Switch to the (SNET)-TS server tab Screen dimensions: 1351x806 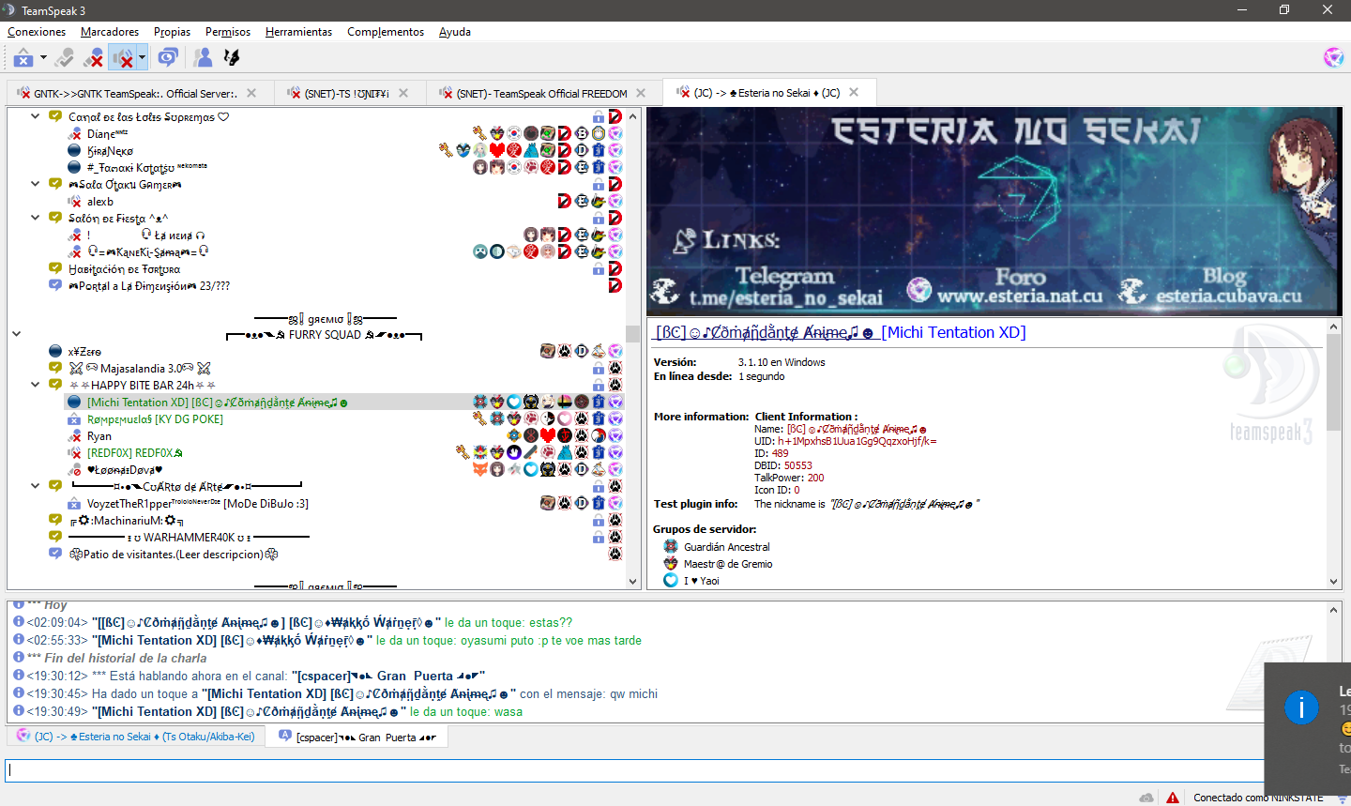pyautogui.click(x=347, y=93)
